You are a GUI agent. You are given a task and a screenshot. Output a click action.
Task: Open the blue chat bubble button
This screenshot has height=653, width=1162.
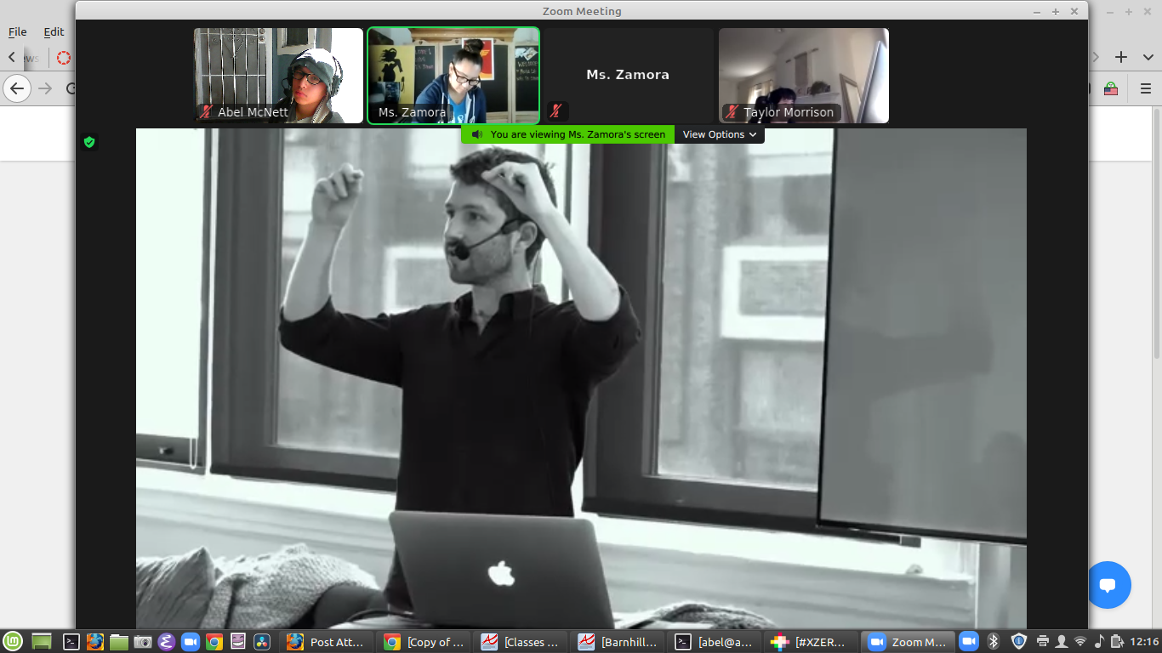point(1108,585)
